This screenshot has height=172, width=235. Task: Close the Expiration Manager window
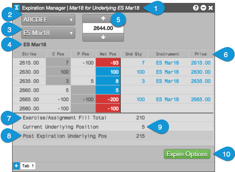point(210,8)
